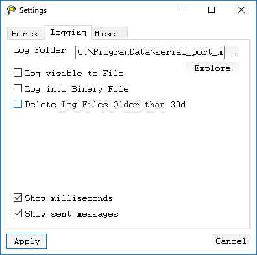
Task: Enable Delete Log Files Older than 30d
Action: 18,104
